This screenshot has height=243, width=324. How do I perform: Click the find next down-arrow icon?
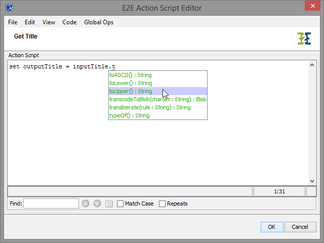coord(86,204)
